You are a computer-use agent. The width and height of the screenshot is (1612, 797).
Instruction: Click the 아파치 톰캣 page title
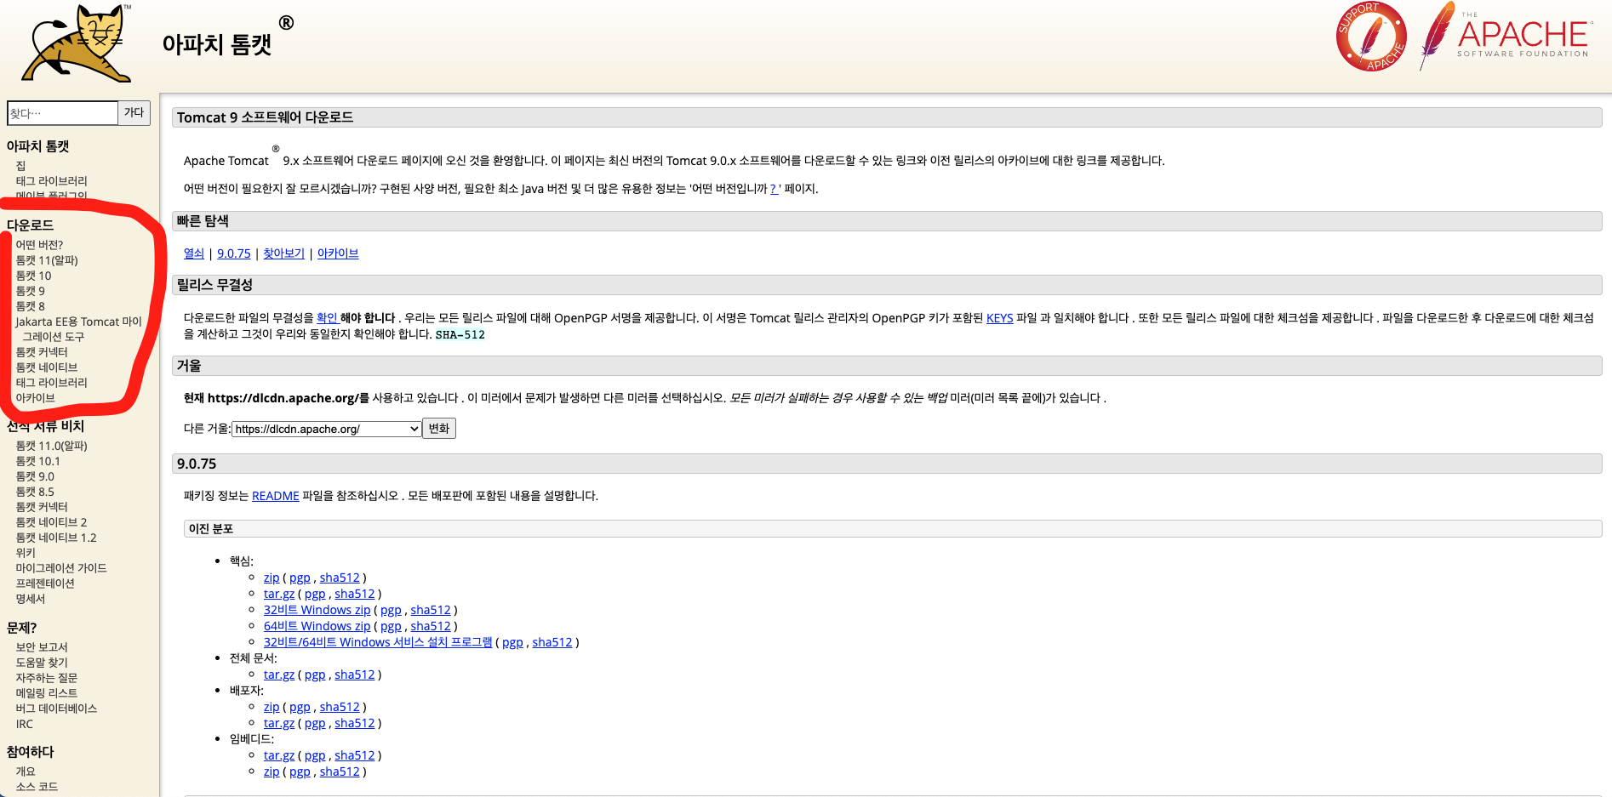(217, 44)
